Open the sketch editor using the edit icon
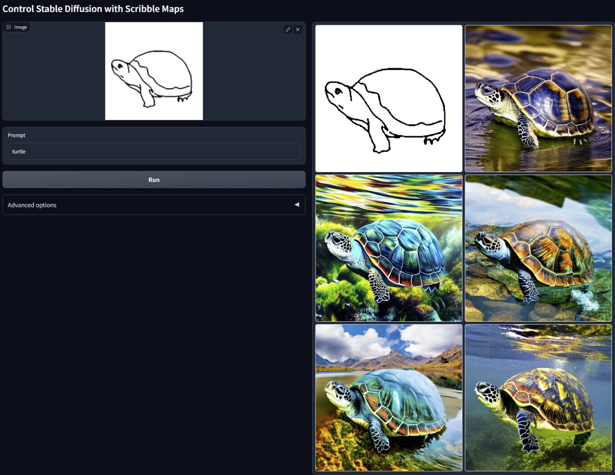615x475 pixels. point(288,29)
